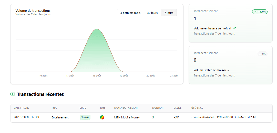Screen dimensions: 277x133
Task: Click the MOYEN DE PAIEMENT column header
Action: click(x=126, y=108)
